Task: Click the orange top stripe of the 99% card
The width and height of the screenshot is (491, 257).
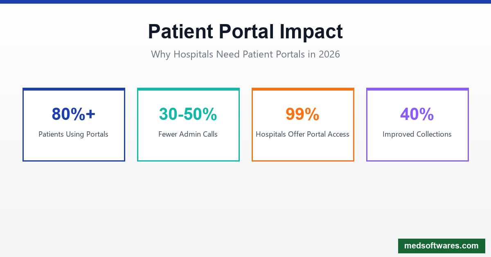Action: 303,89
